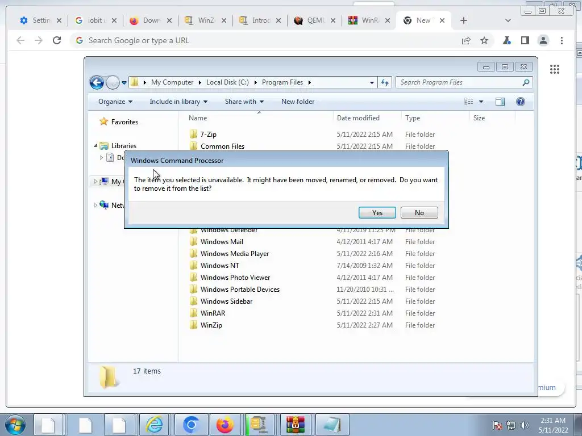The height and width of the screenshot is (436, 582).
Task: Sort by the Type column header
Action: (413, 118)
